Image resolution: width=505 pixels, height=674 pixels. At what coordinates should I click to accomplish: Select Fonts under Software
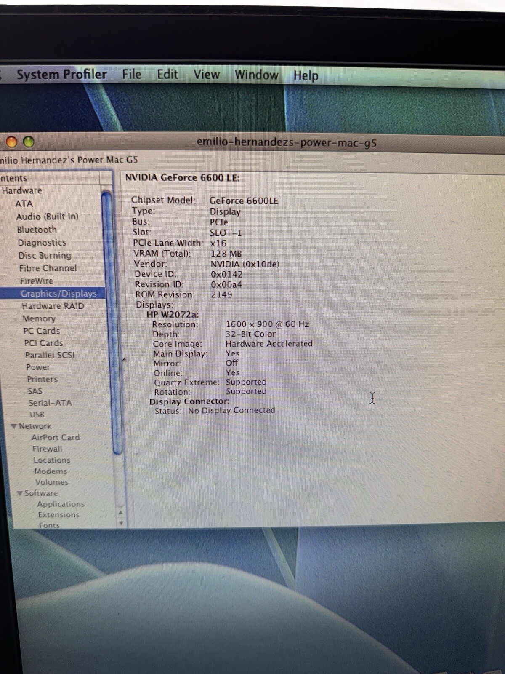pos(49,525)
